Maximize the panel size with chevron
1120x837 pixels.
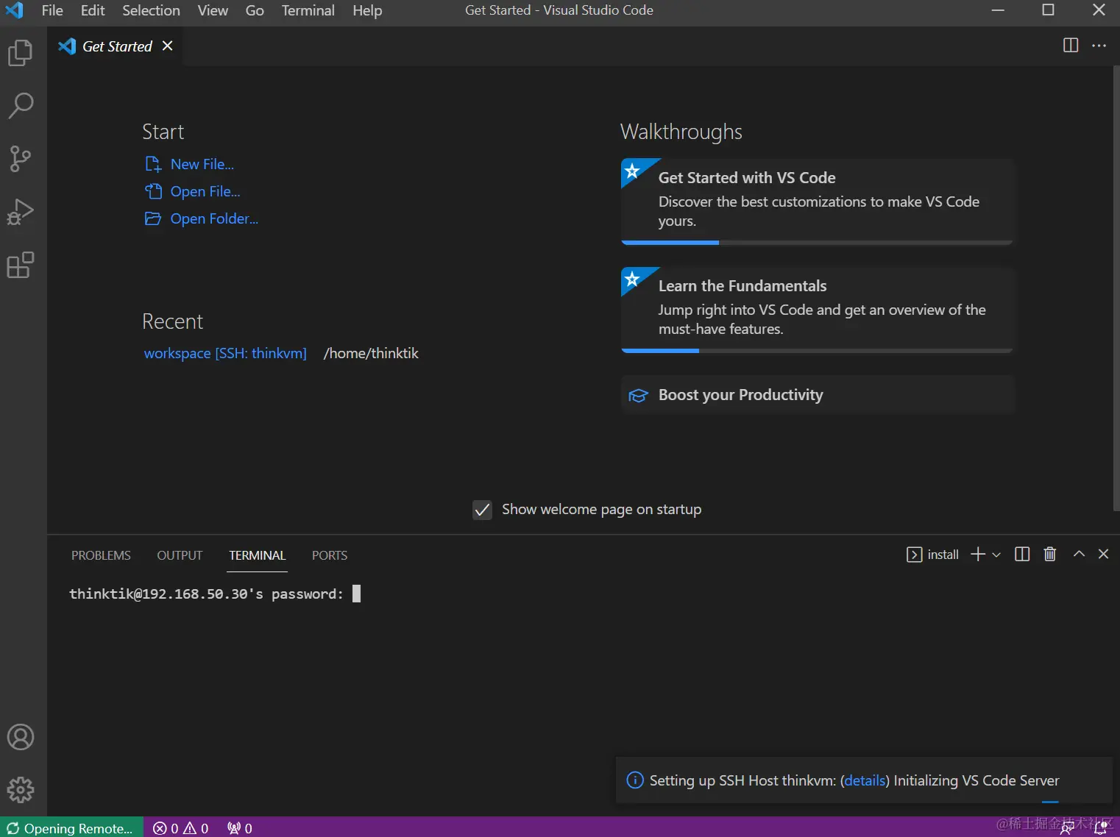coord(1079,554)
